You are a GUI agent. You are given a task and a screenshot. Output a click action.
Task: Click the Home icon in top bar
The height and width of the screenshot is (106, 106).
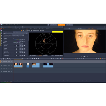point(48,25)
